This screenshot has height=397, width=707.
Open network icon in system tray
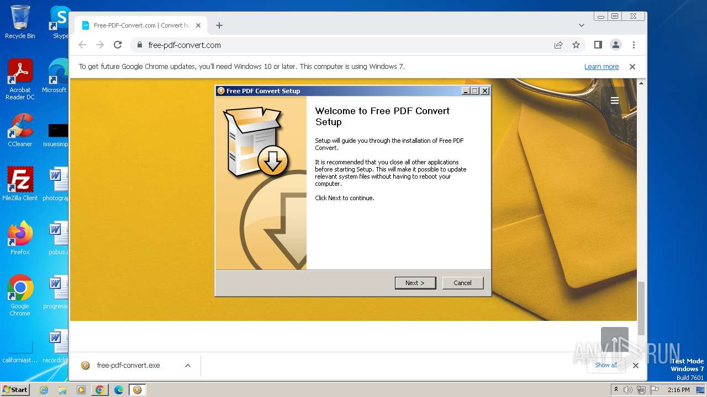tap(641, 390)
